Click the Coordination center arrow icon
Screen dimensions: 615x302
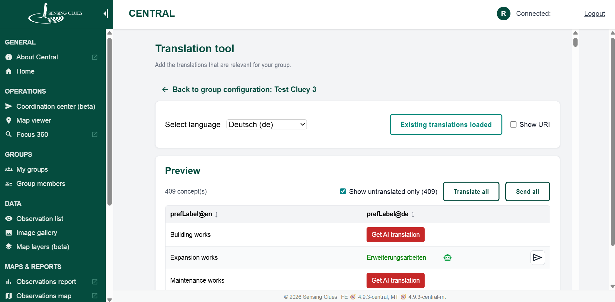click(9, 106)
